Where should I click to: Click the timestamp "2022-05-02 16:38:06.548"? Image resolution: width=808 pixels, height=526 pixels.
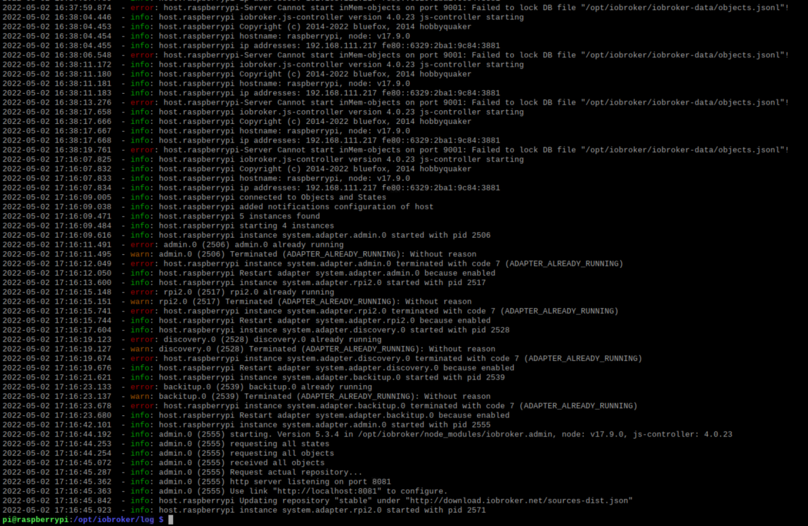(57, 55)
